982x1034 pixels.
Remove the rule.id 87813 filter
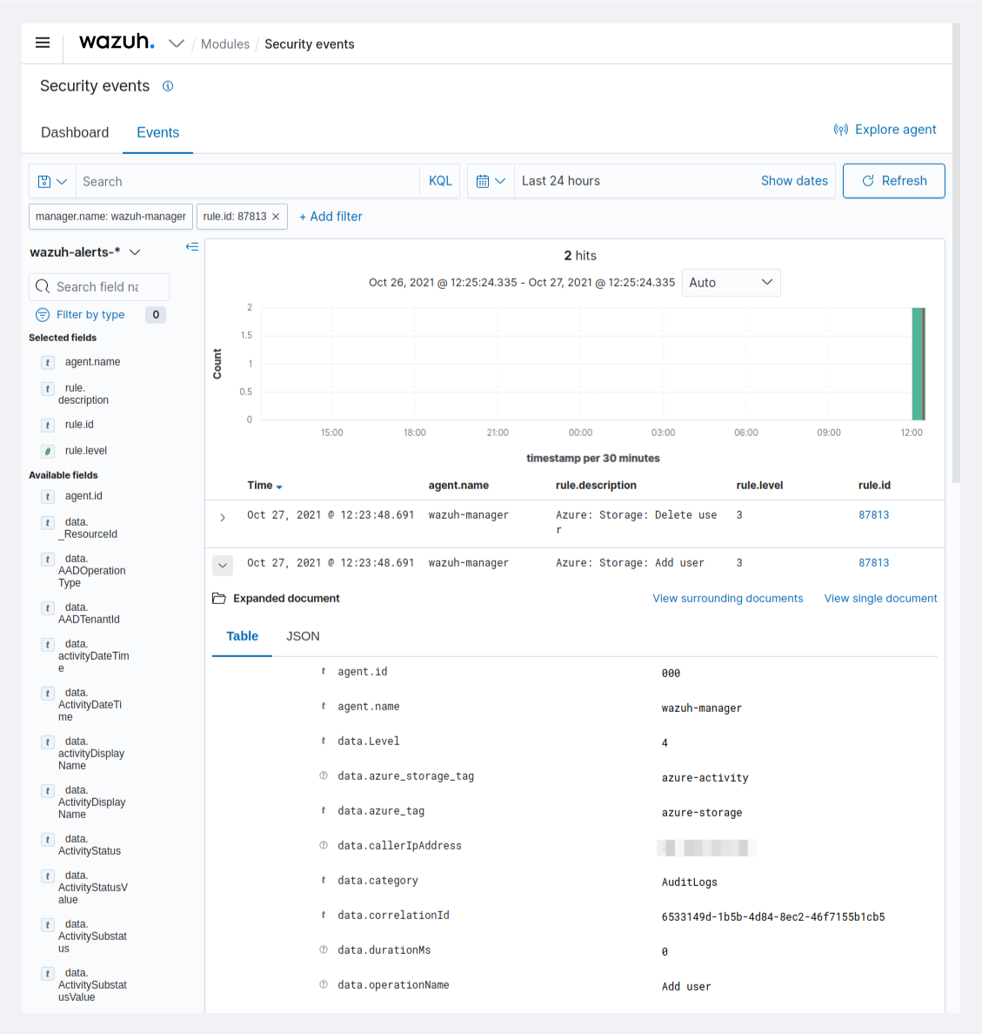click(x=276, y=217)
